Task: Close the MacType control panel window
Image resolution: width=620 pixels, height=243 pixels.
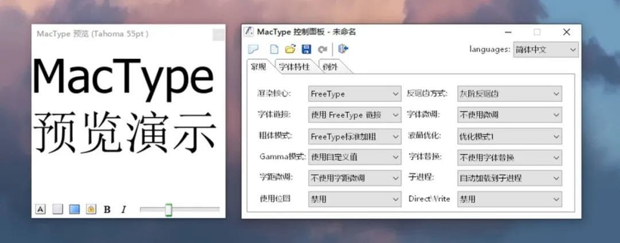Action: pos(567,32)
